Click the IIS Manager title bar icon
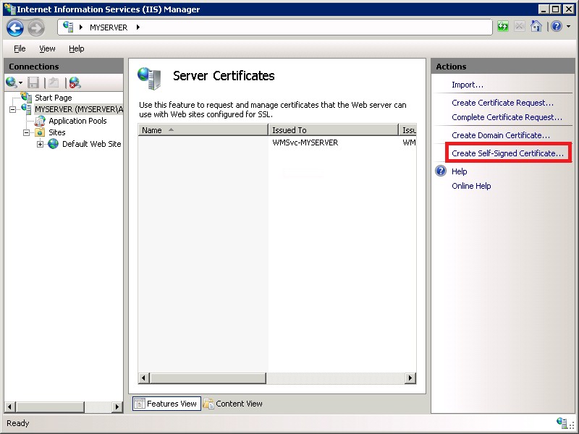Image resolution: width=579 pixels, height=434 pixels. (x=10, y=9)
